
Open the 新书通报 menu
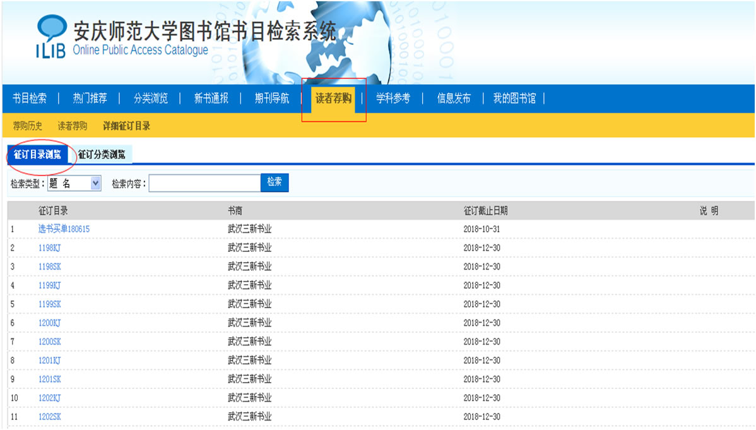pos(211,99)
